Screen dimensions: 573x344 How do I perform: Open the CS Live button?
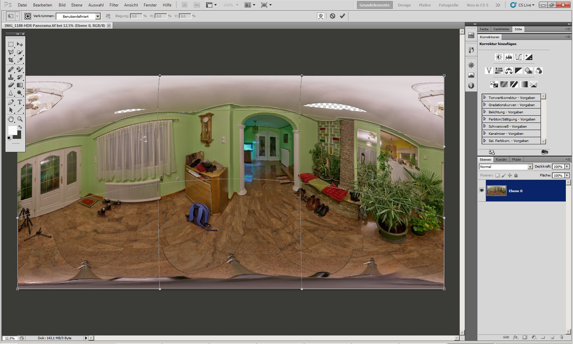coord(522,5)
